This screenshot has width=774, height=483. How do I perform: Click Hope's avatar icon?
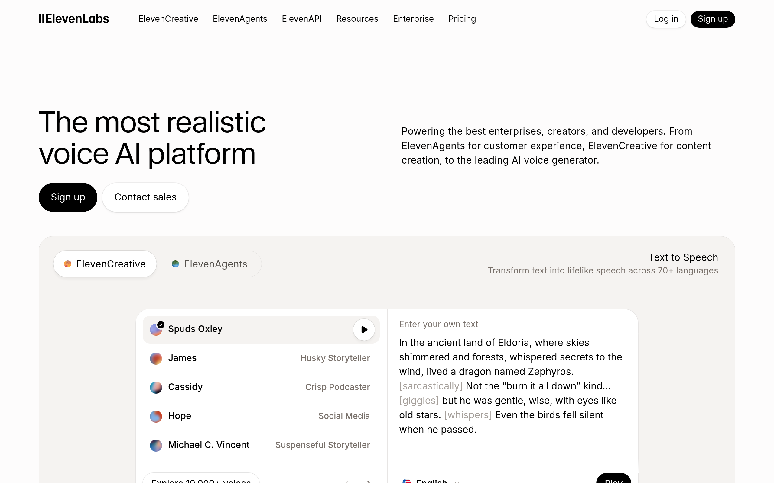[156, 416]
